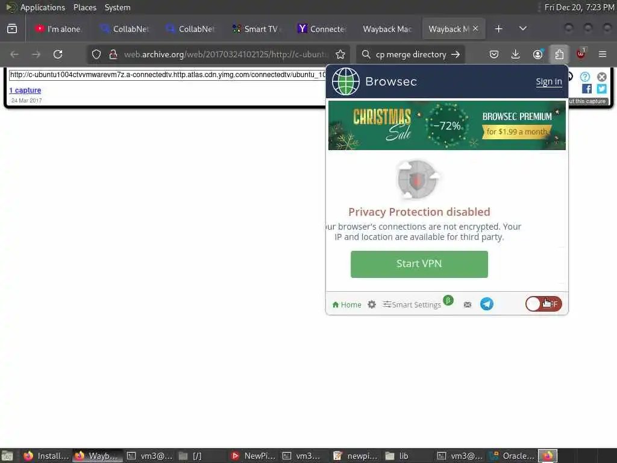Open the Firefox hamburger menu
The height and width of the screenshot is (463, 617).
click(x=602, y=54)
